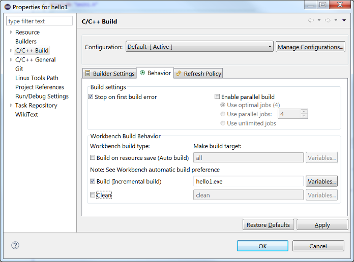Click Manage Configurations button
Viewport: 354px width, 262px height.
tap(310, 47)
